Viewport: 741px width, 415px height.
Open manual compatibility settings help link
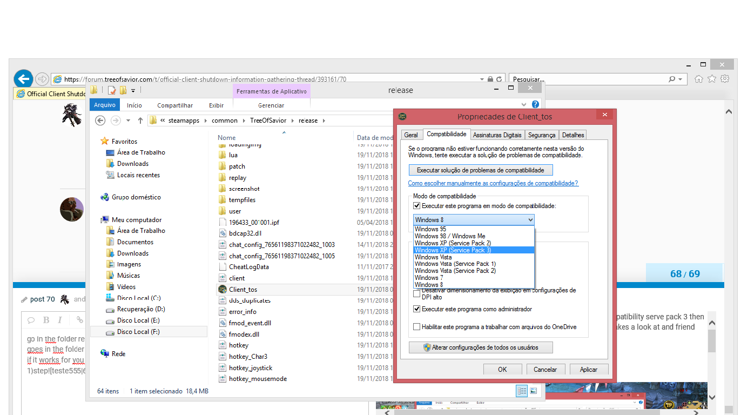coord(493,183)
